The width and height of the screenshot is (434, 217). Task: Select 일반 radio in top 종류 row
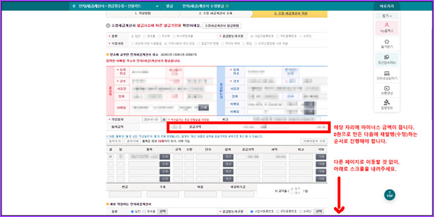click(x=133, y=36)
